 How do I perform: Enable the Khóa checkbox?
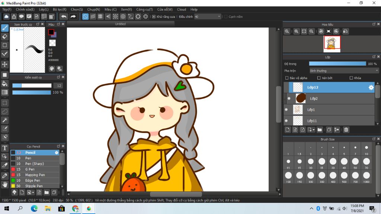coord(351,78)
